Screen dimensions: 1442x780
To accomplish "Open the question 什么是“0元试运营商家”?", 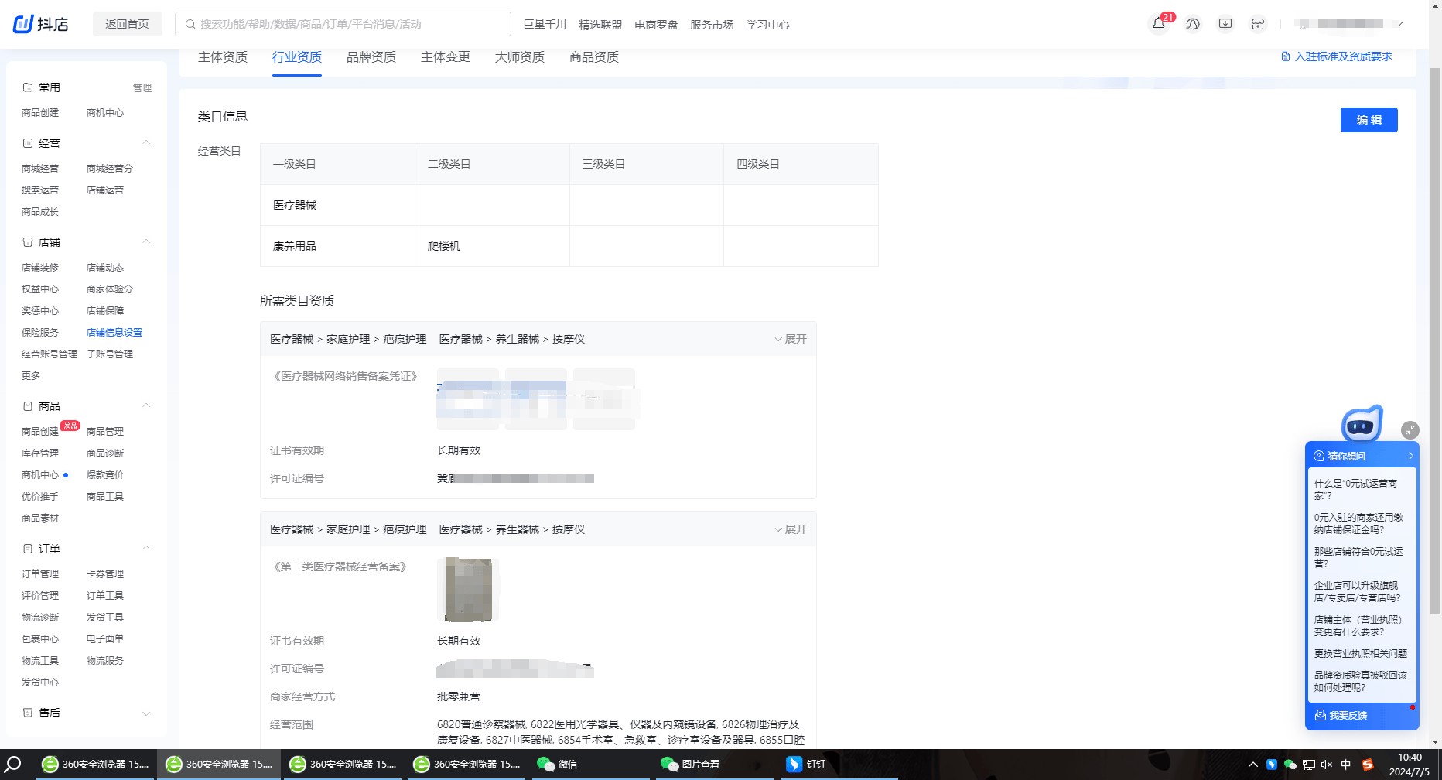I will [x=1355, y=490].
